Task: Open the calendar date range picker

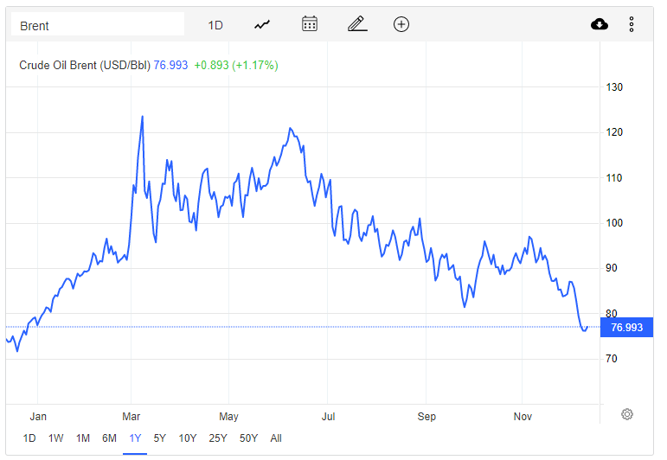Action: [310, 24]
